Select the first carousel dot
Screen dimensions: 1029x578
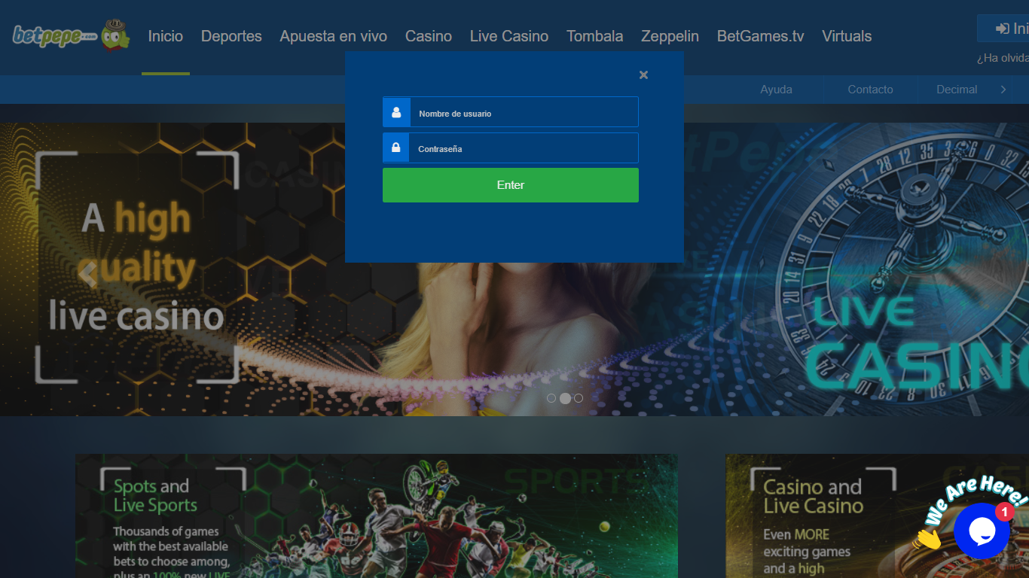click(x=551, y=398)
